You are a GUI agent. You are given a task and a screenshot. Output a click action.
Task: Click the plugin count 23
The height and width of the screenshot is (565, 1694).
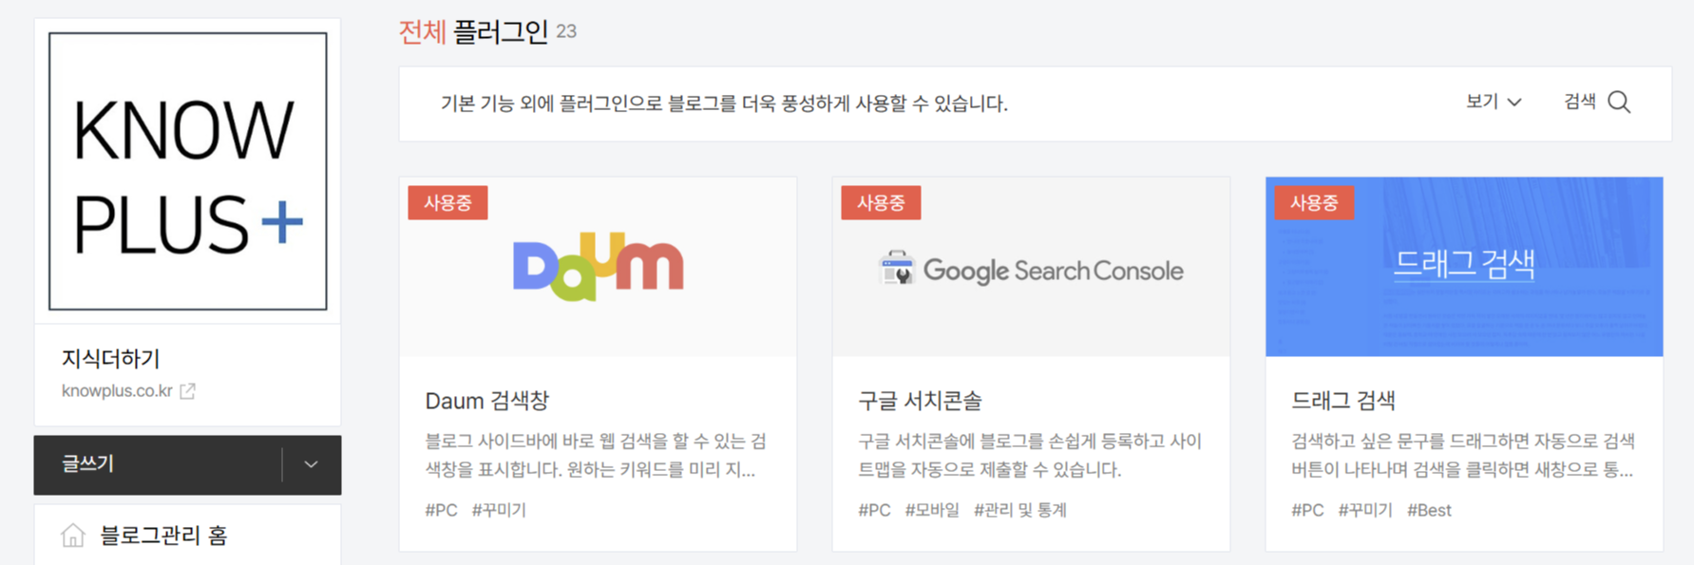pyautogui.click(x=566, y=31)
